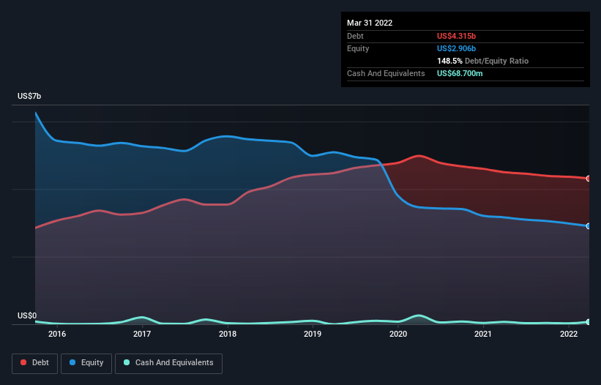Click the 2018 axis label

pyautogui.click(x=228, y=334)
